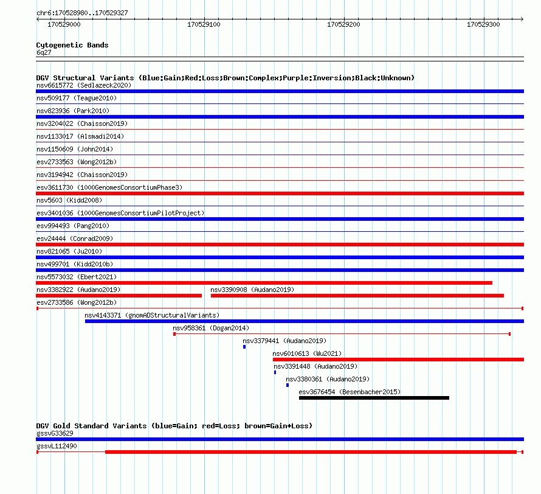Open the nsv1150609 (John2014) variant label
The height and width of the screenshot is (494, 541).
(75, 149)
